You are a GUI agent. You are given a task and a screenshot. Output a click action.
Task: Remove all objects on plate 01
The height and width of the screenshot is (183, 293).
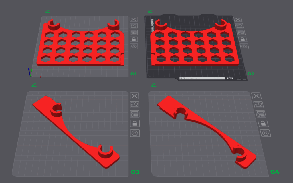(133, 19)
